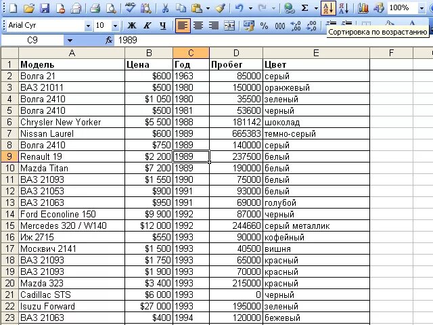Select column B header
Screen dimensions: 433x325
[x=149, y=53]
